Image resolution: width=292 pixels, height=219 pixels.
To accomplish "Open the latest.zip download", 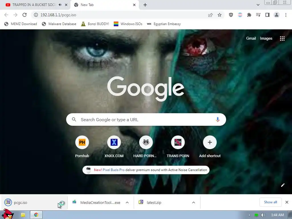I will (154, 202).
